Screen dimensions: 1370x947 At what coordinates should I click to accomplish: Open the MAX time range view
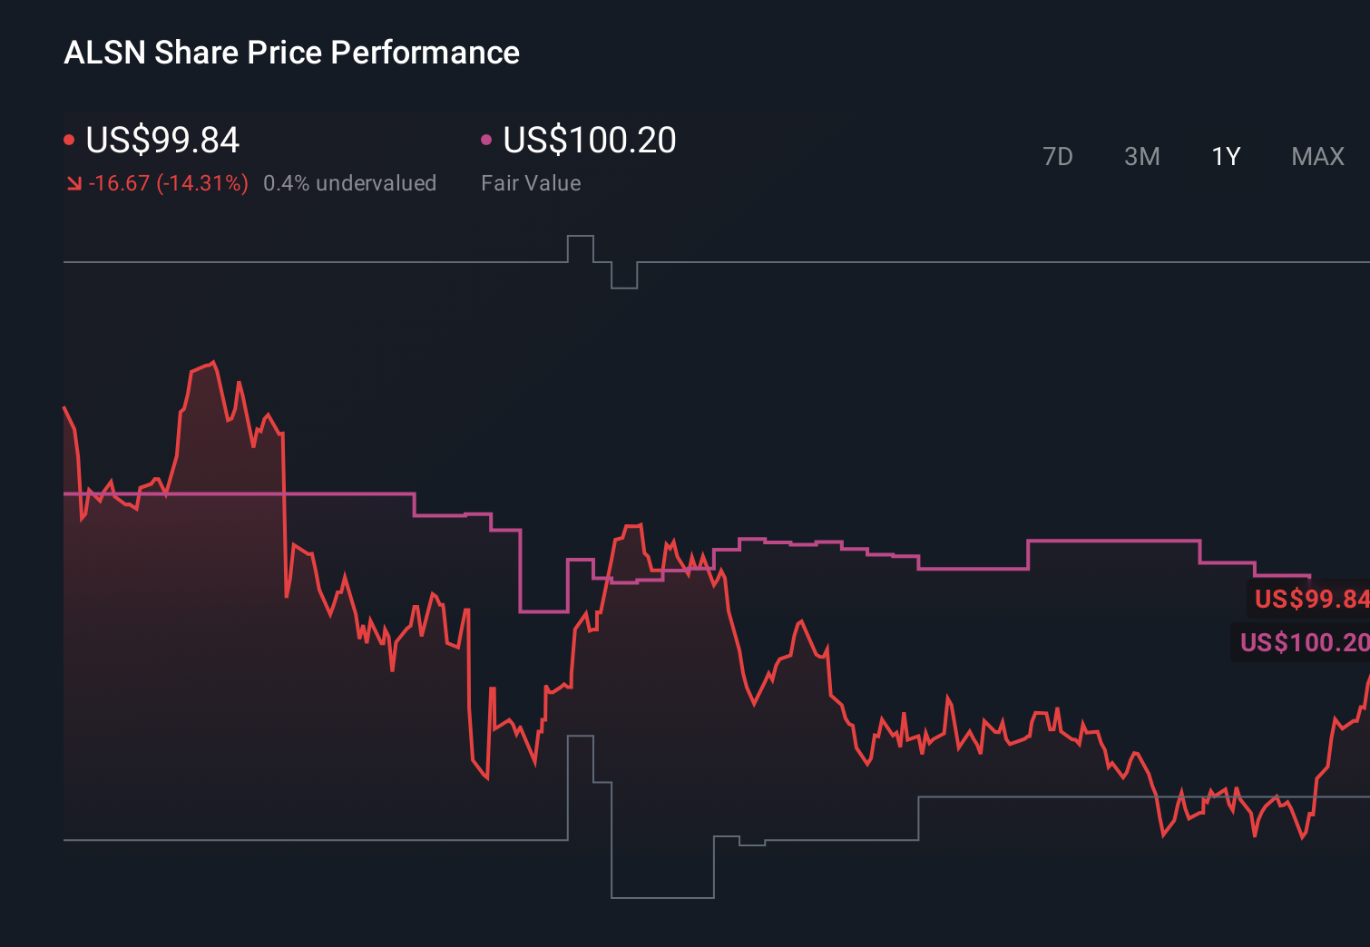click(1316, 156)
